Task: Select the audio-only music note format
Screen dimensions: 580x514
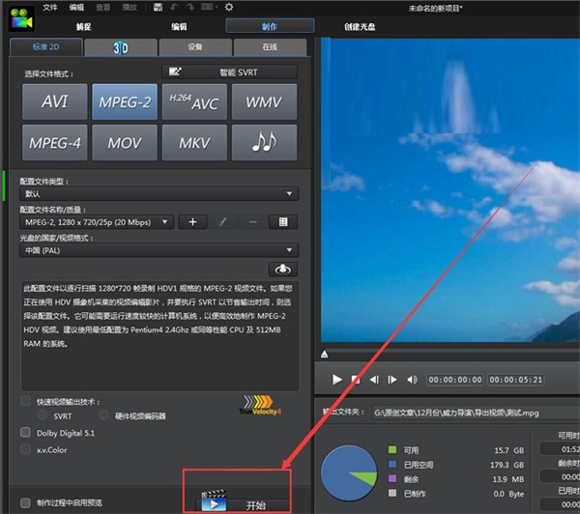Action: point(264,143)
